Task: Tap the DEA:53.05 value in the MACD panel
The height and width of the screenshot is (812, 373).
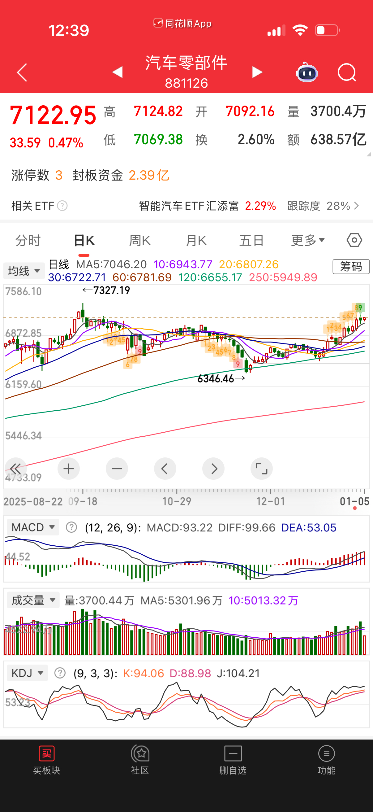Action: coord(309,527)
